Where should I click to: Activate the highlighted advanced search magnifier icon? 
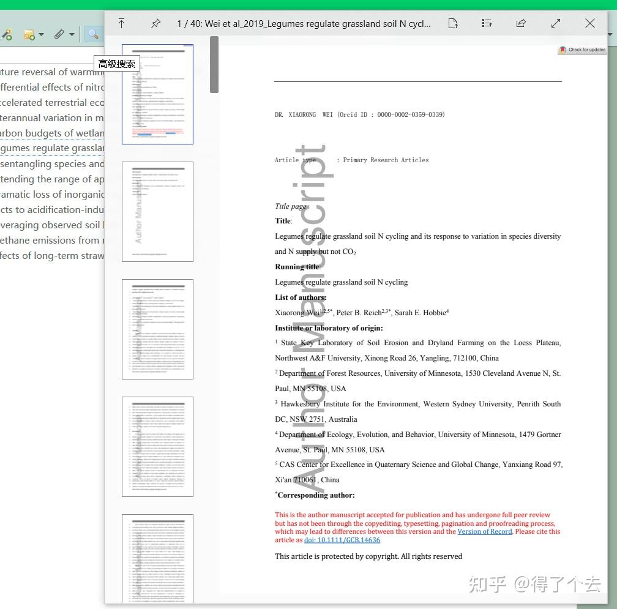pyautogui.click(x=93, y=34)
